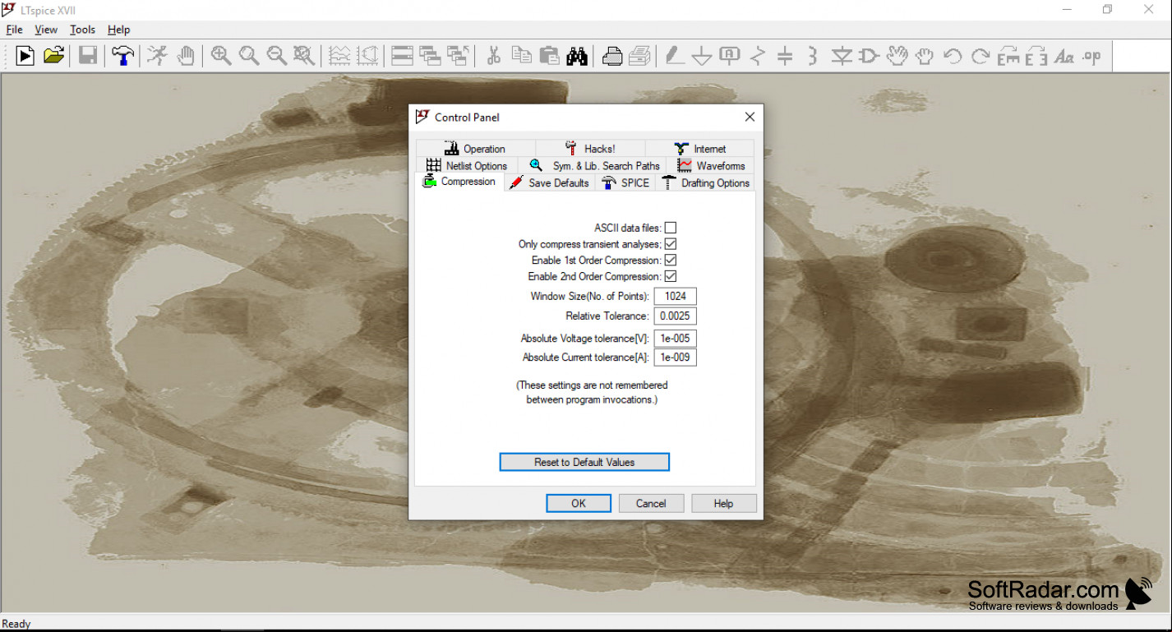This screenshot has width=1172, height=632.
Task: Click the Save floppy disk icon
Action: [x=88, y=56]
